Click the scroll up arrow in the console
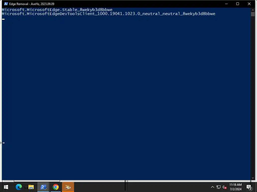Screen dimensions: 257x192 [252, 10]
